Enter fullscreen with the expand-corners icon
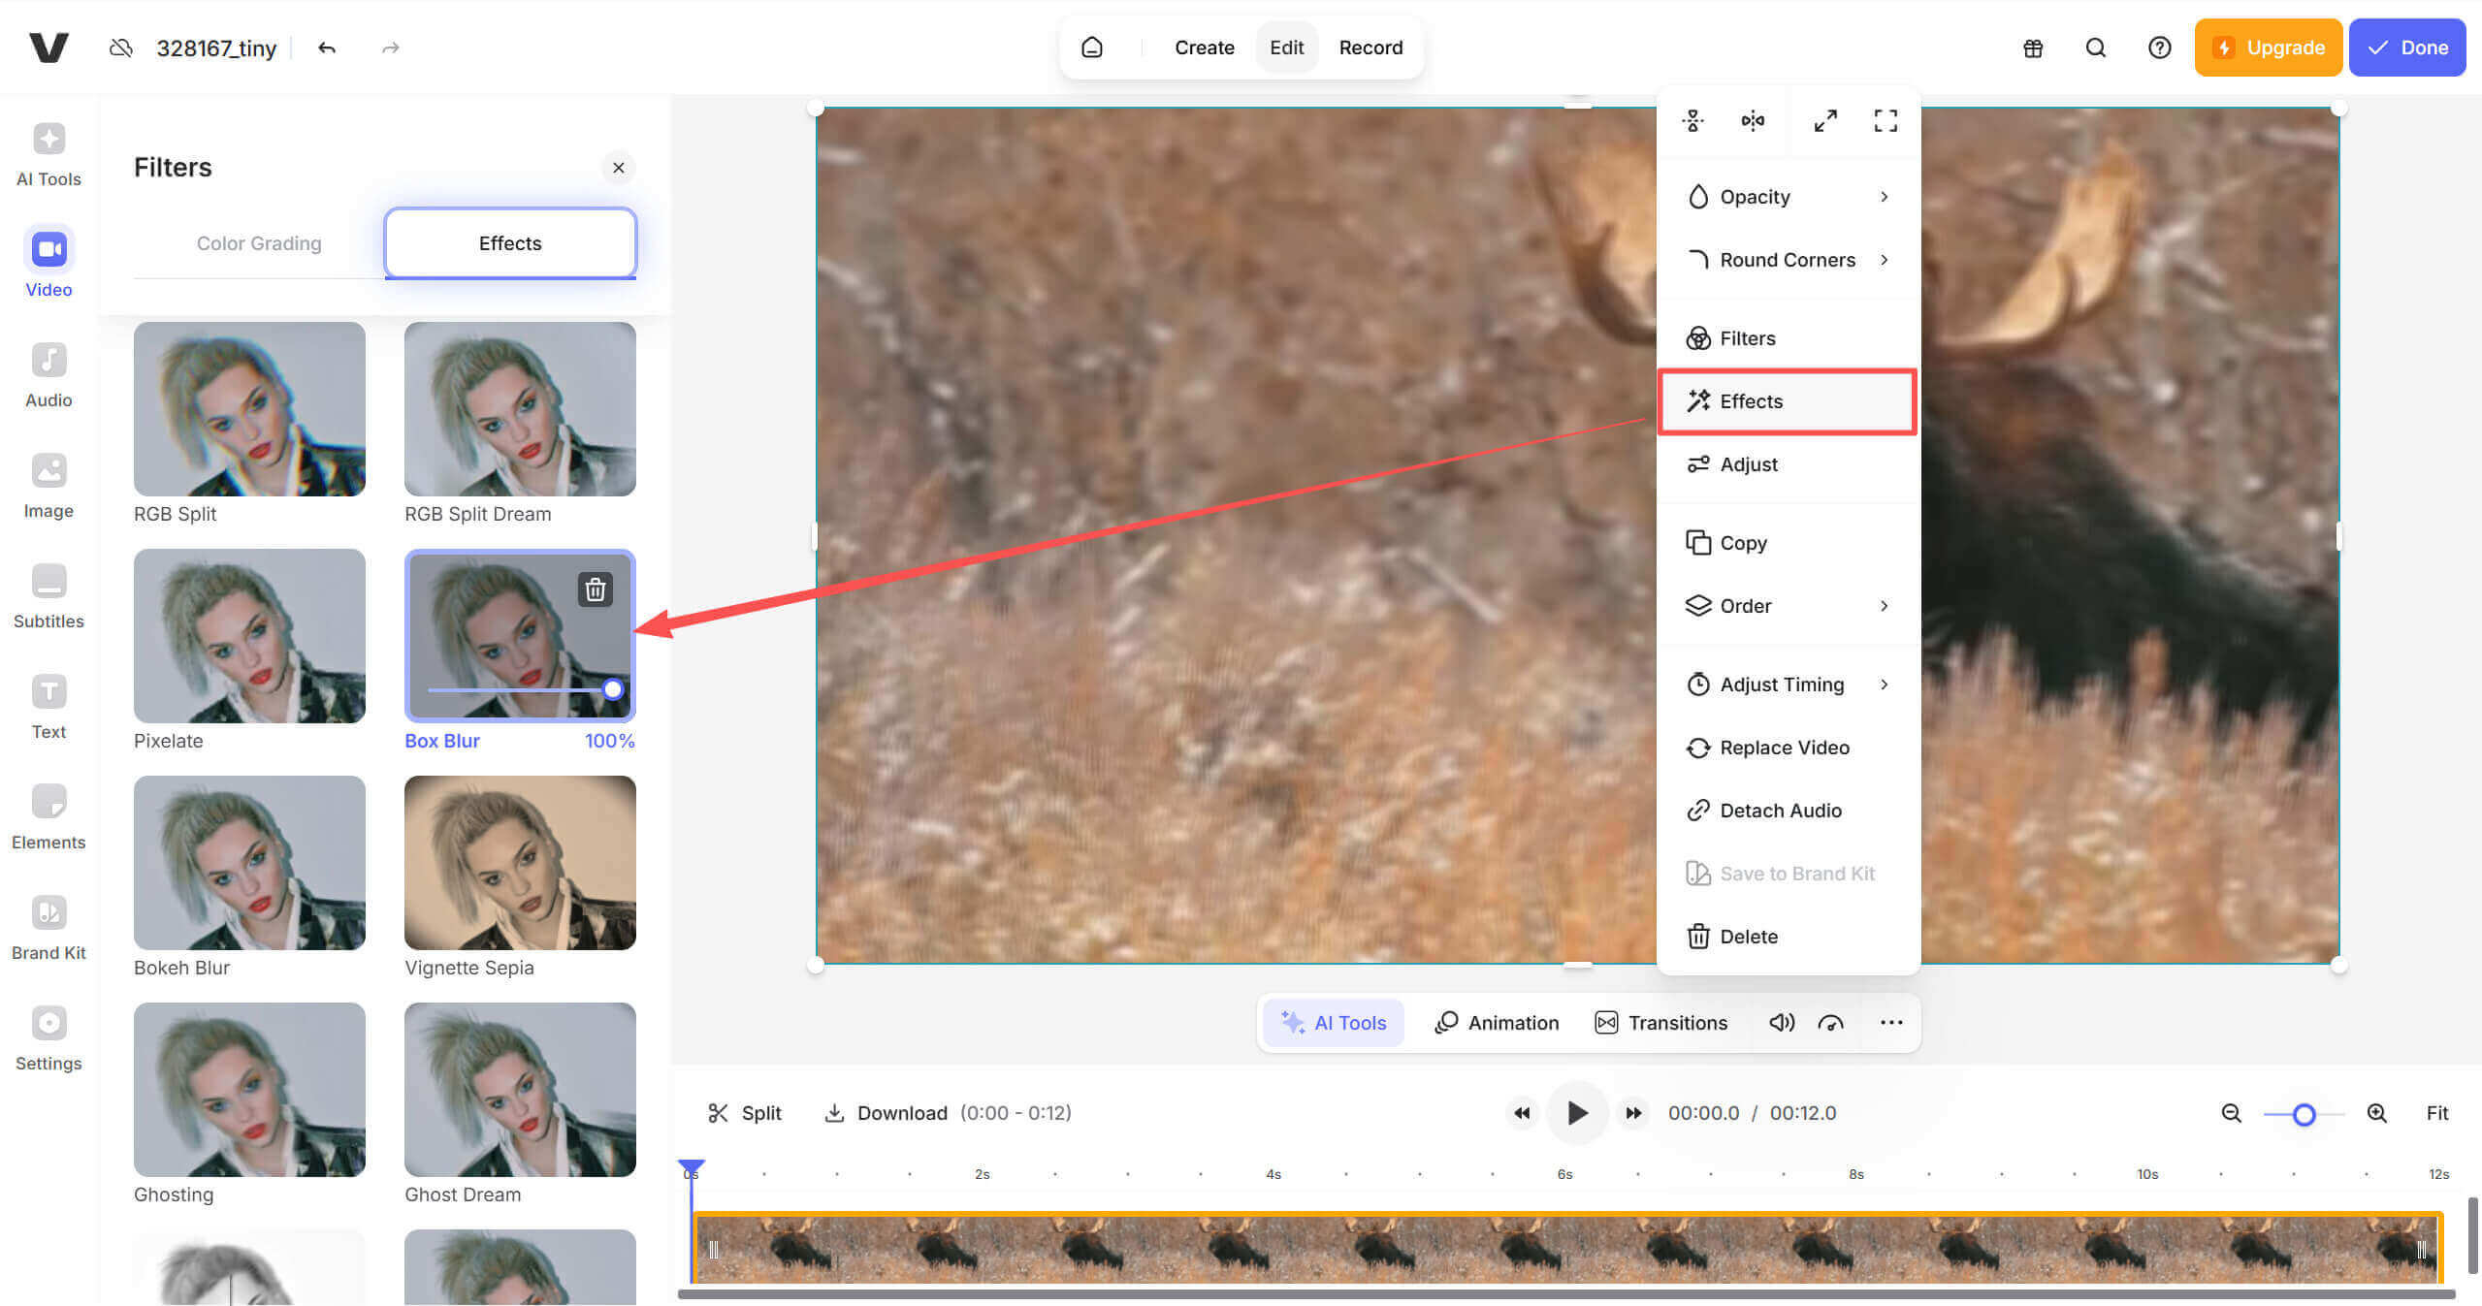 1885,120
